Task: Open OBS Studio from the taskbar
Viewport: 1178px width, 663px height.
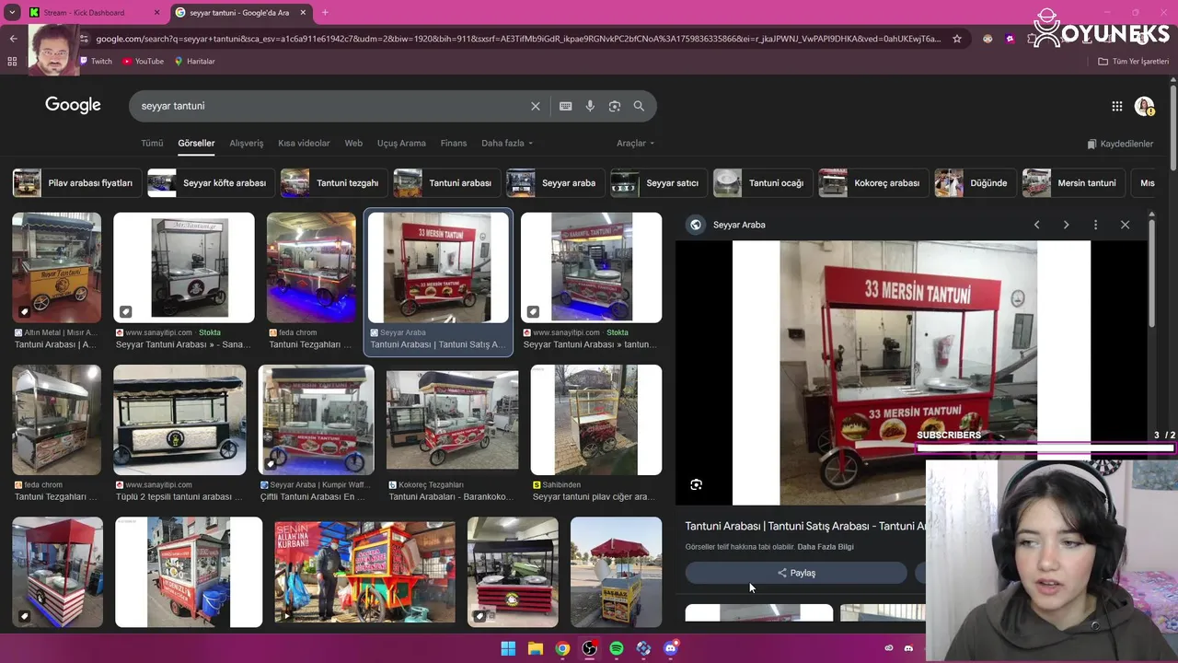Action: coord(589,648)
